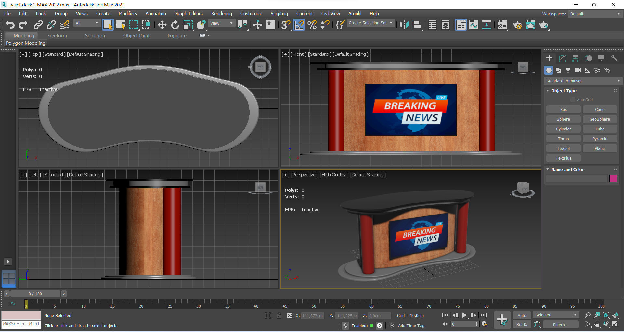Open the Utilities wrench panel tab

[x=614, y=58]
